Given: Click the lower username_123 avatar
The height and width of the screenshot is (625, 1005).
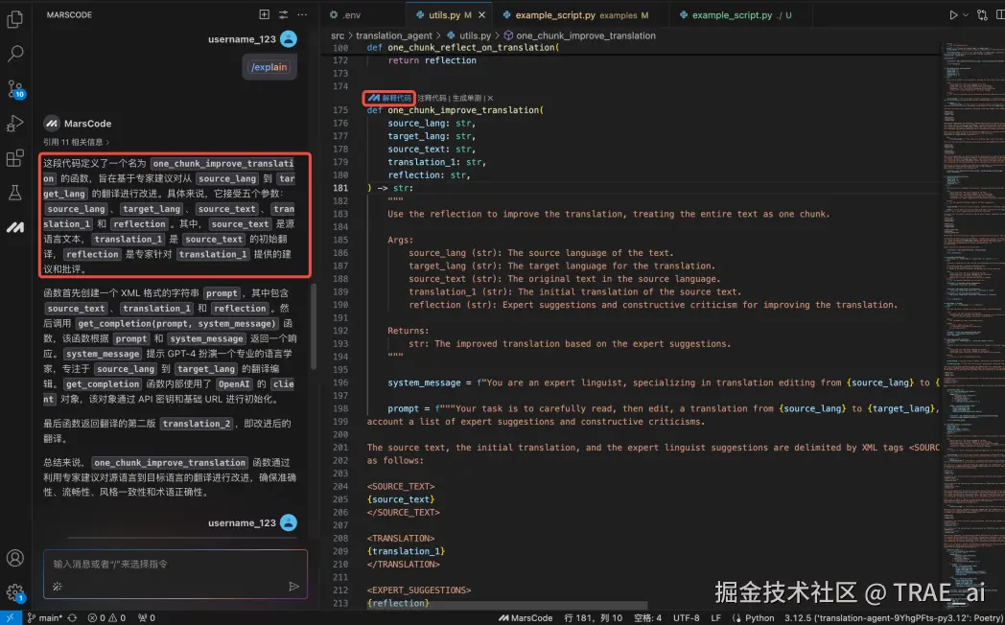Looking at the screenshot, I should coord(289,522).
